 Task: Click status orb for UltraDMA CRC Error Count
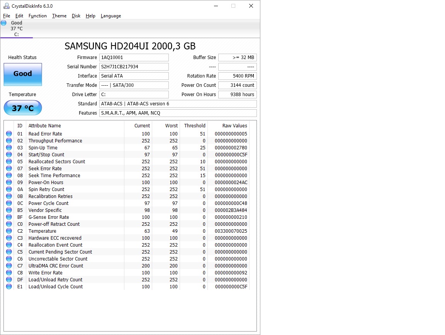[x=9, y=266]
